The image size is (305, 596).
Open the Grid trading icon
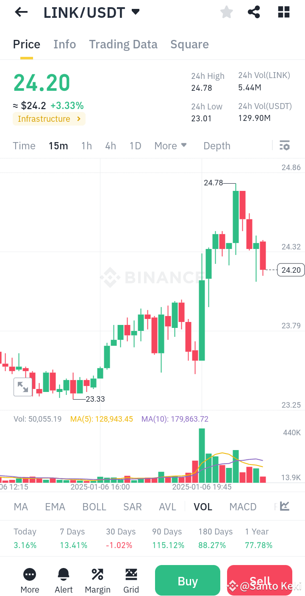tap(131, 575)
